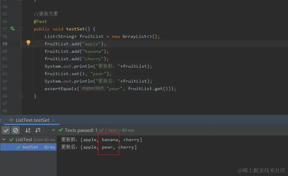Click the yellow lightbulb intention icon
The image size is (288, 176).
pos(28,43)
